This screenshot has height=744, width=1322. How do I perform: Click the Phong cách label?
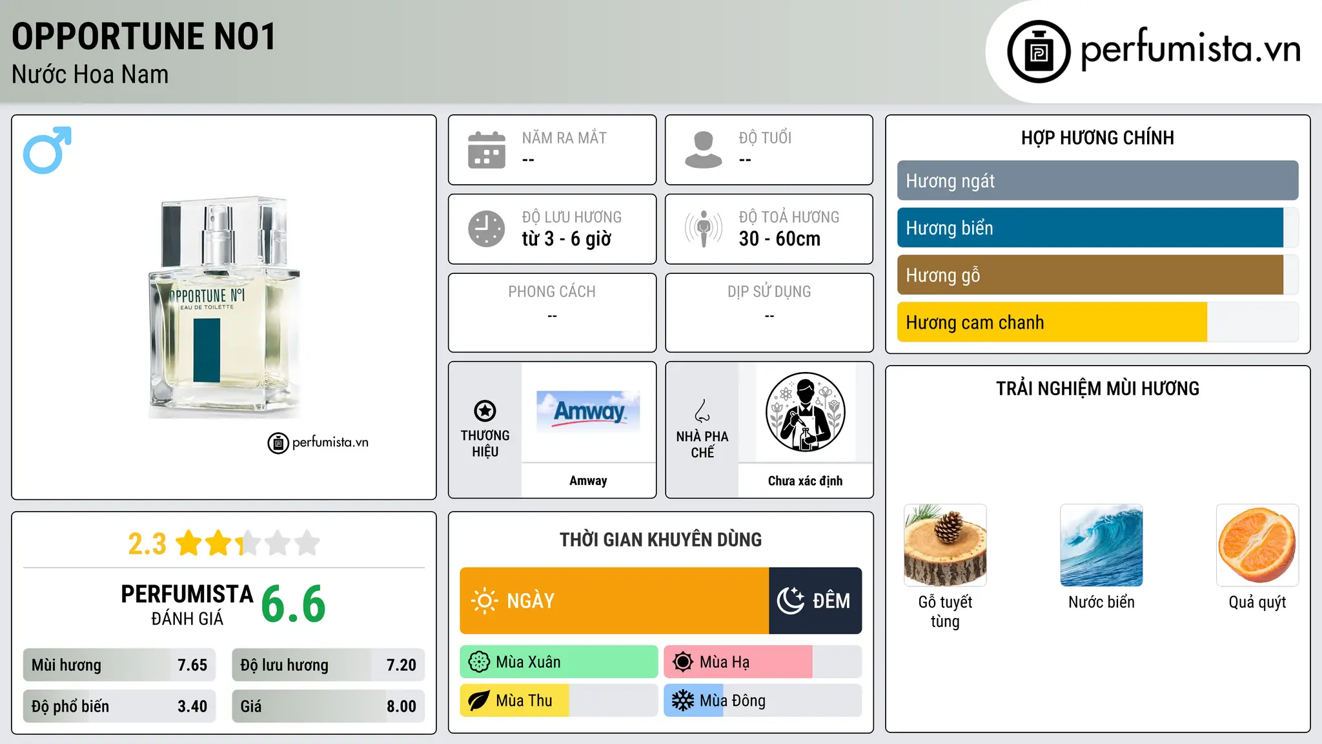tap(552, 292)
